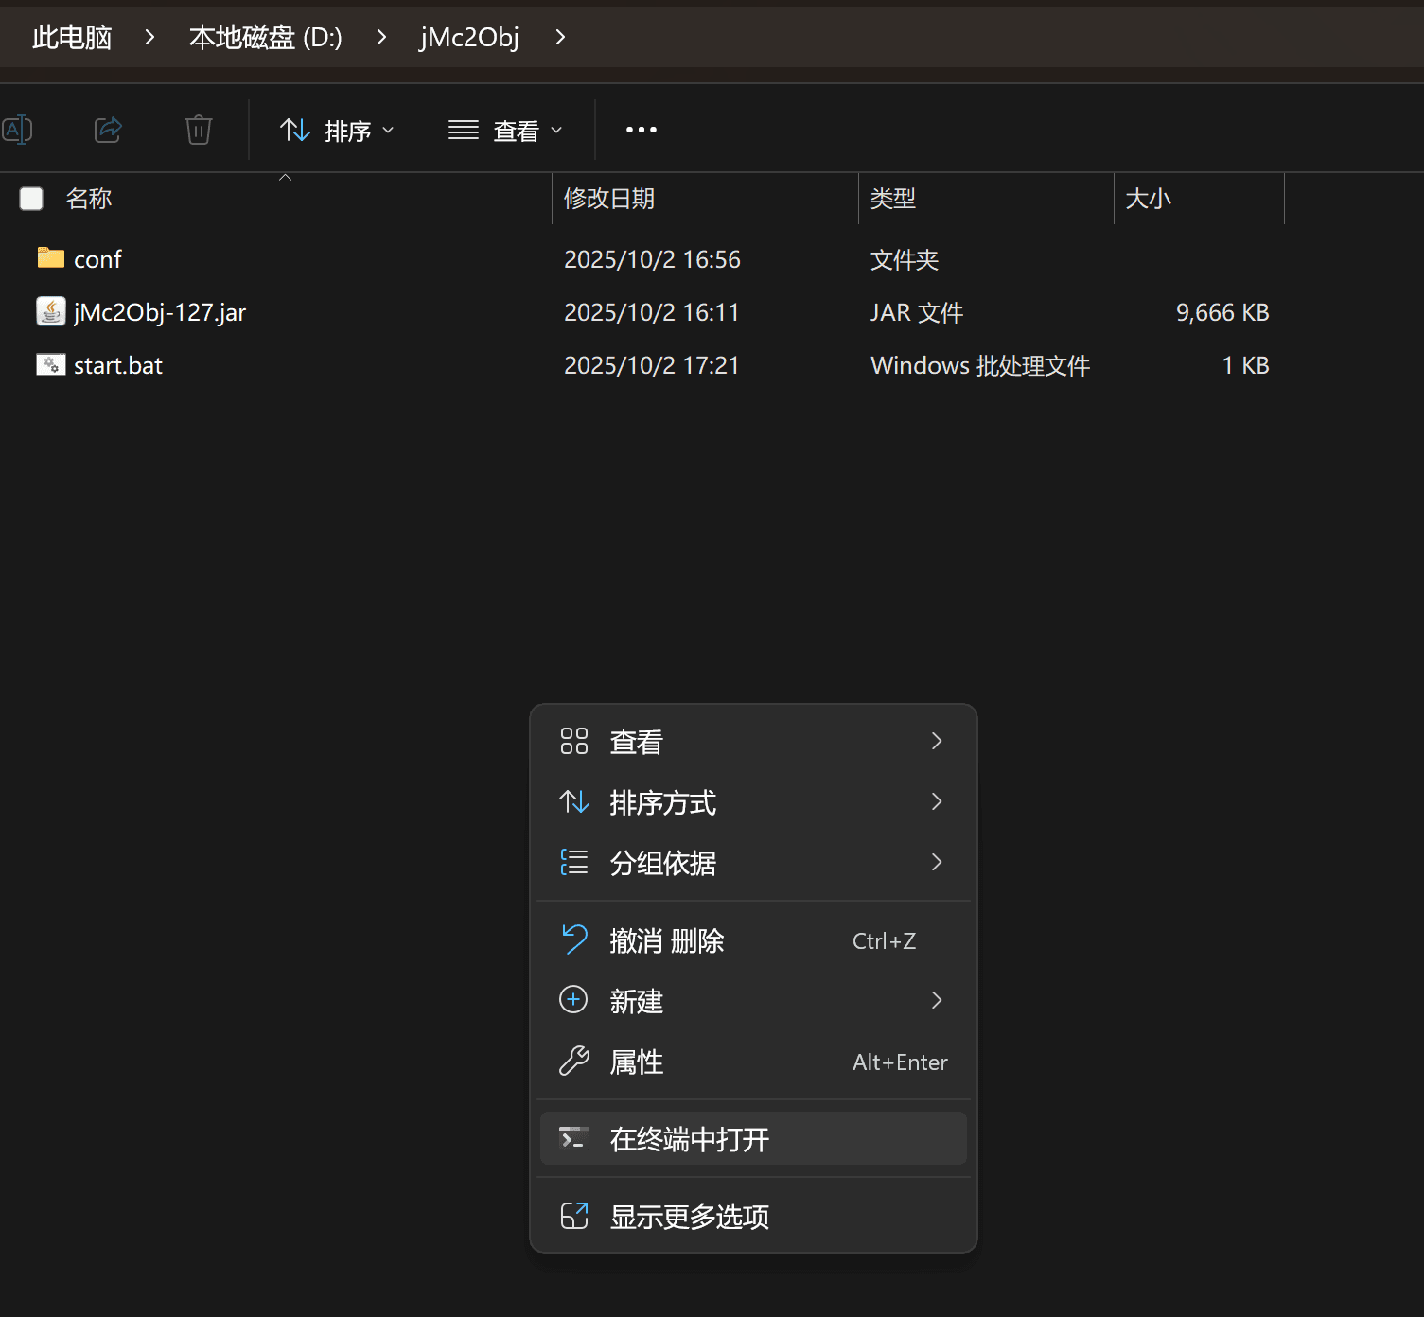Click the conf folder icon

tap(51, 258)
